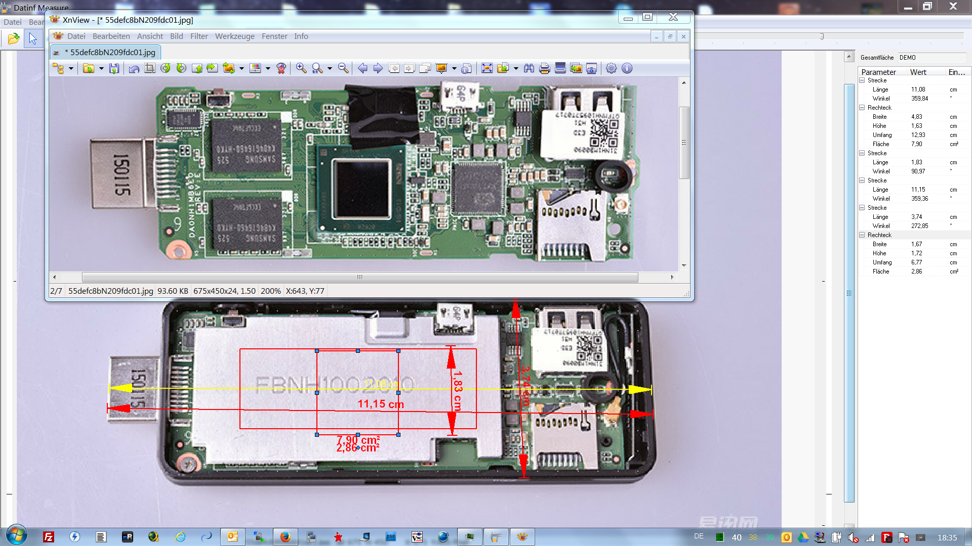
Task: Rotate image counterclockwise with left rotate icon
Action: [166, 68]
